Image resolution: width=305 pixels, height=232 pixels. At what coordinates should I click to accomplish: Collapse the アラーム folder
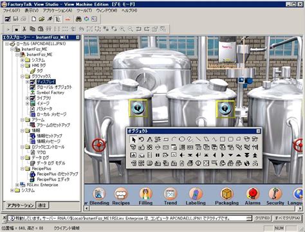(x=23, y=120)
